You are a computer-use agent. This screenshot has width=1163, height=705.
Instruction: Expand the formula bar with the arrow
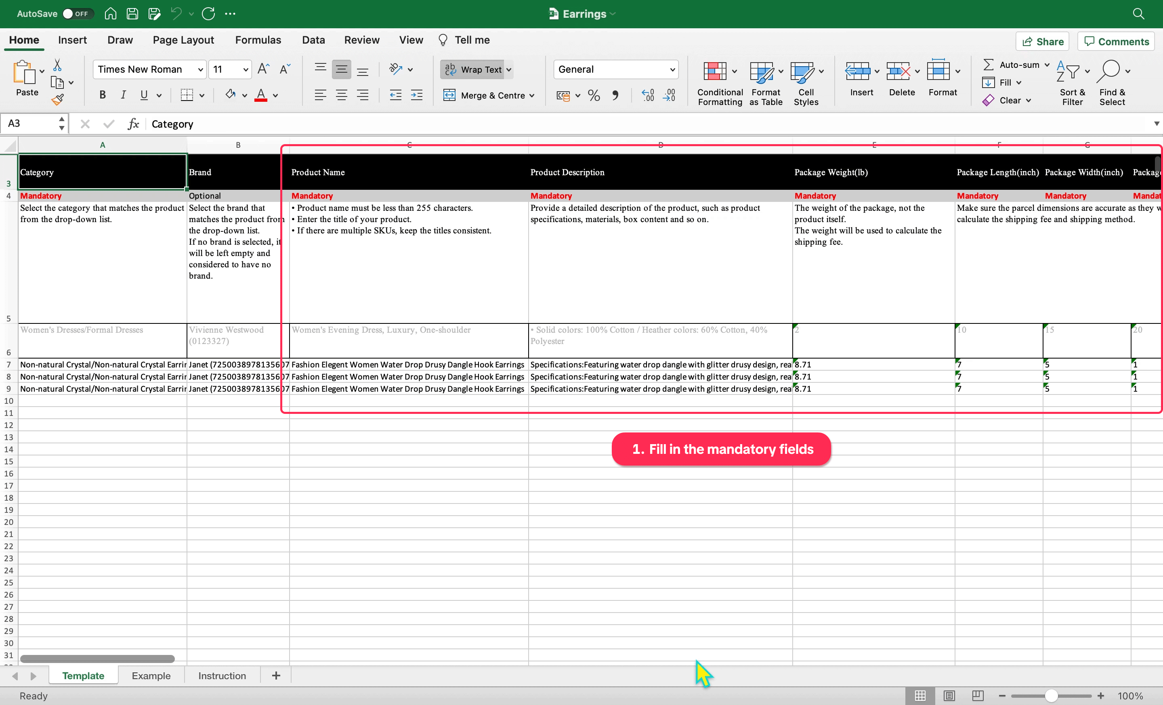1156,124
